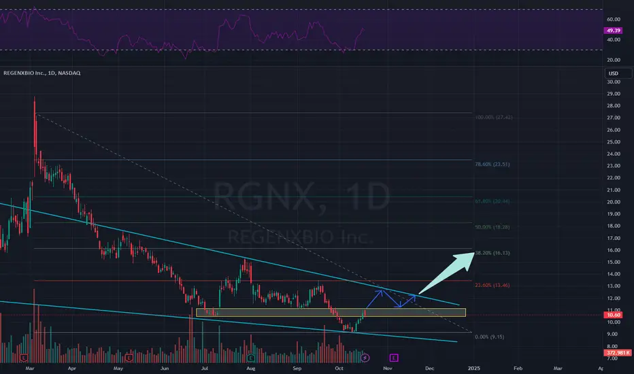Select the yellow support zone rectangle

pyautogui.click(x=331, y=313)
